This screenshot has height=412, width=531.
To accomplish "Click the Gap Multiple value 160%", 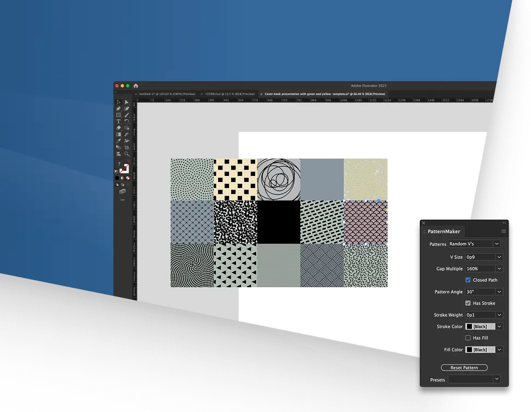I will 480,269.
